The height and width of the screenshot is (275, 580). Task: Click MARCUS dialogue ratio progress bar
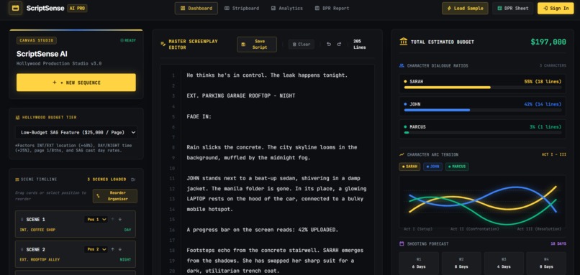coord(482,133)
